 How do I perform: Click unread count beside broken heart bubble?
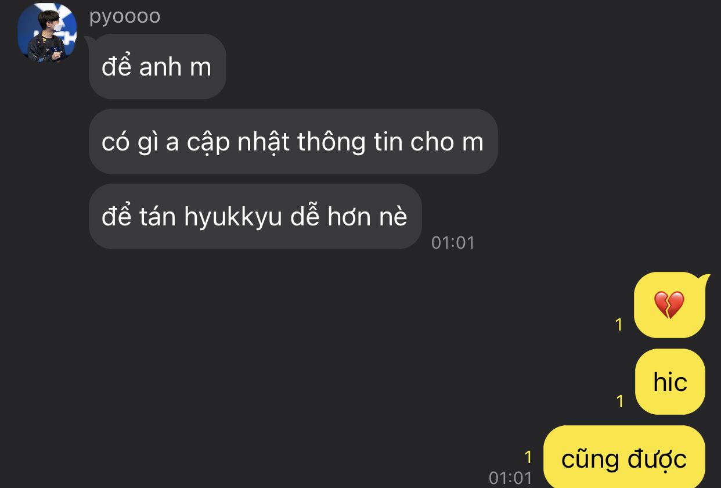(619, 325)
